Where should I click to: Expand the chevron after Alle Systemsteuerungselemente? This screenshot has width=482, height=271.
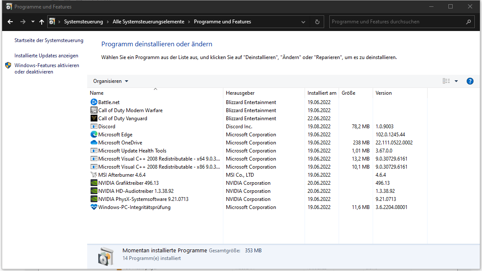(189, 22)
